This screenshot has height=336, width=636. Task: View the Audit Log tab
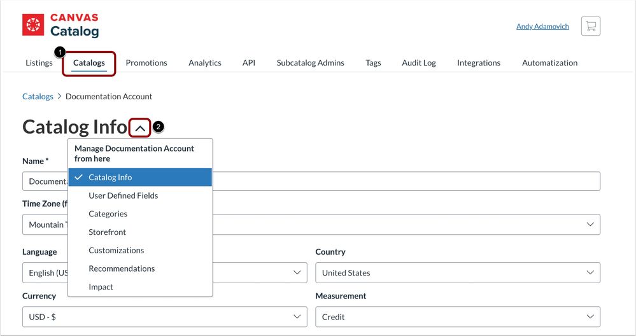(419, 63)
